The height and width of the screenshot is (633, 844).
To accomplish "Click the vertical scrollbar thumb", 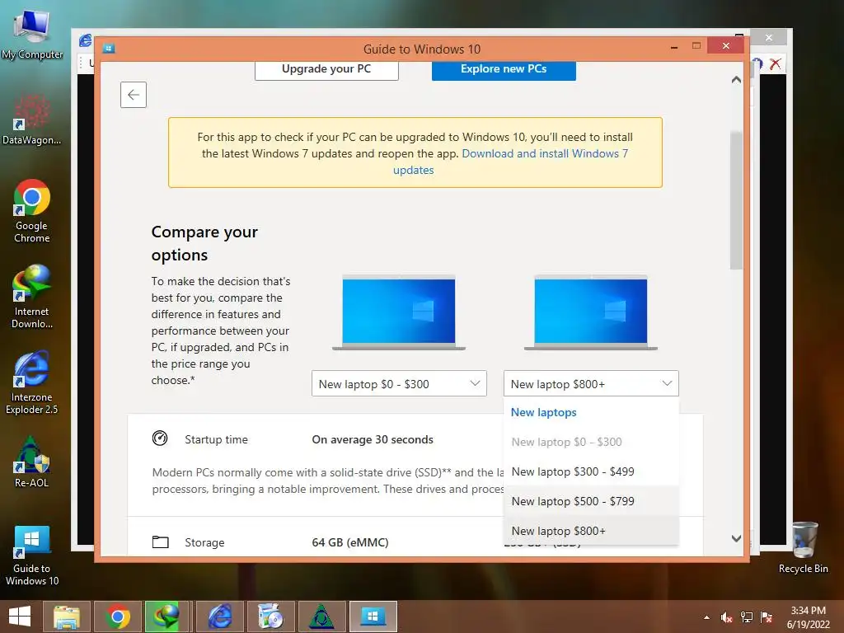I will 736,200.
